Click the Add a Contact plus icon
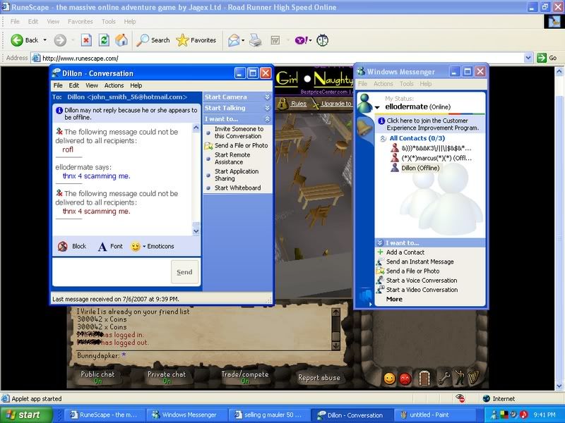Screen dimensions: 565x423 click(380, 252)
